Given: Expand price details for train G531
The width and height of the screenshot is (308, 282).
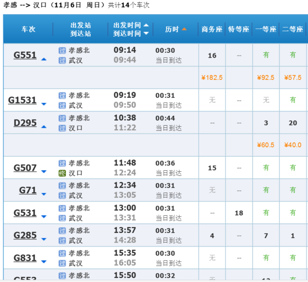Looking at the screenshot, I should 44,216.
